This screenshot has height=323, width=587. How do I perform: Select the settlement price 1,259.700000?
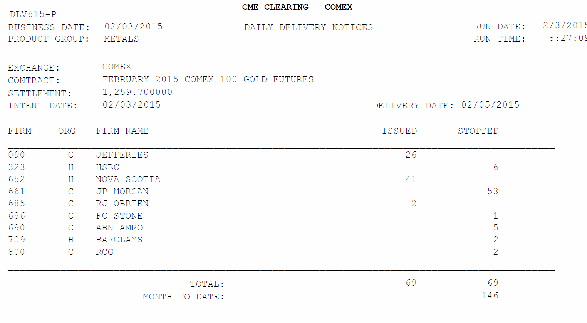138,92
